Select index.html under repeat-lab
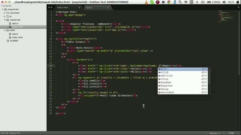 coord(17,27)
